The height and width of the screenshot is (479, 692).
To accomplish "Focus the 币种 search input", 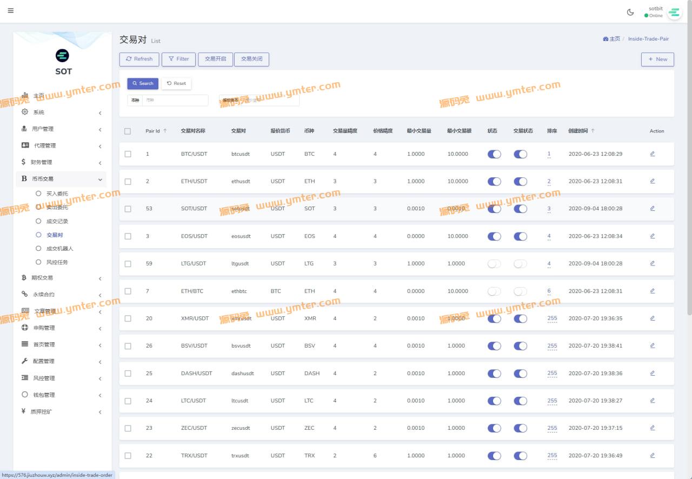I will coord(175,100).
